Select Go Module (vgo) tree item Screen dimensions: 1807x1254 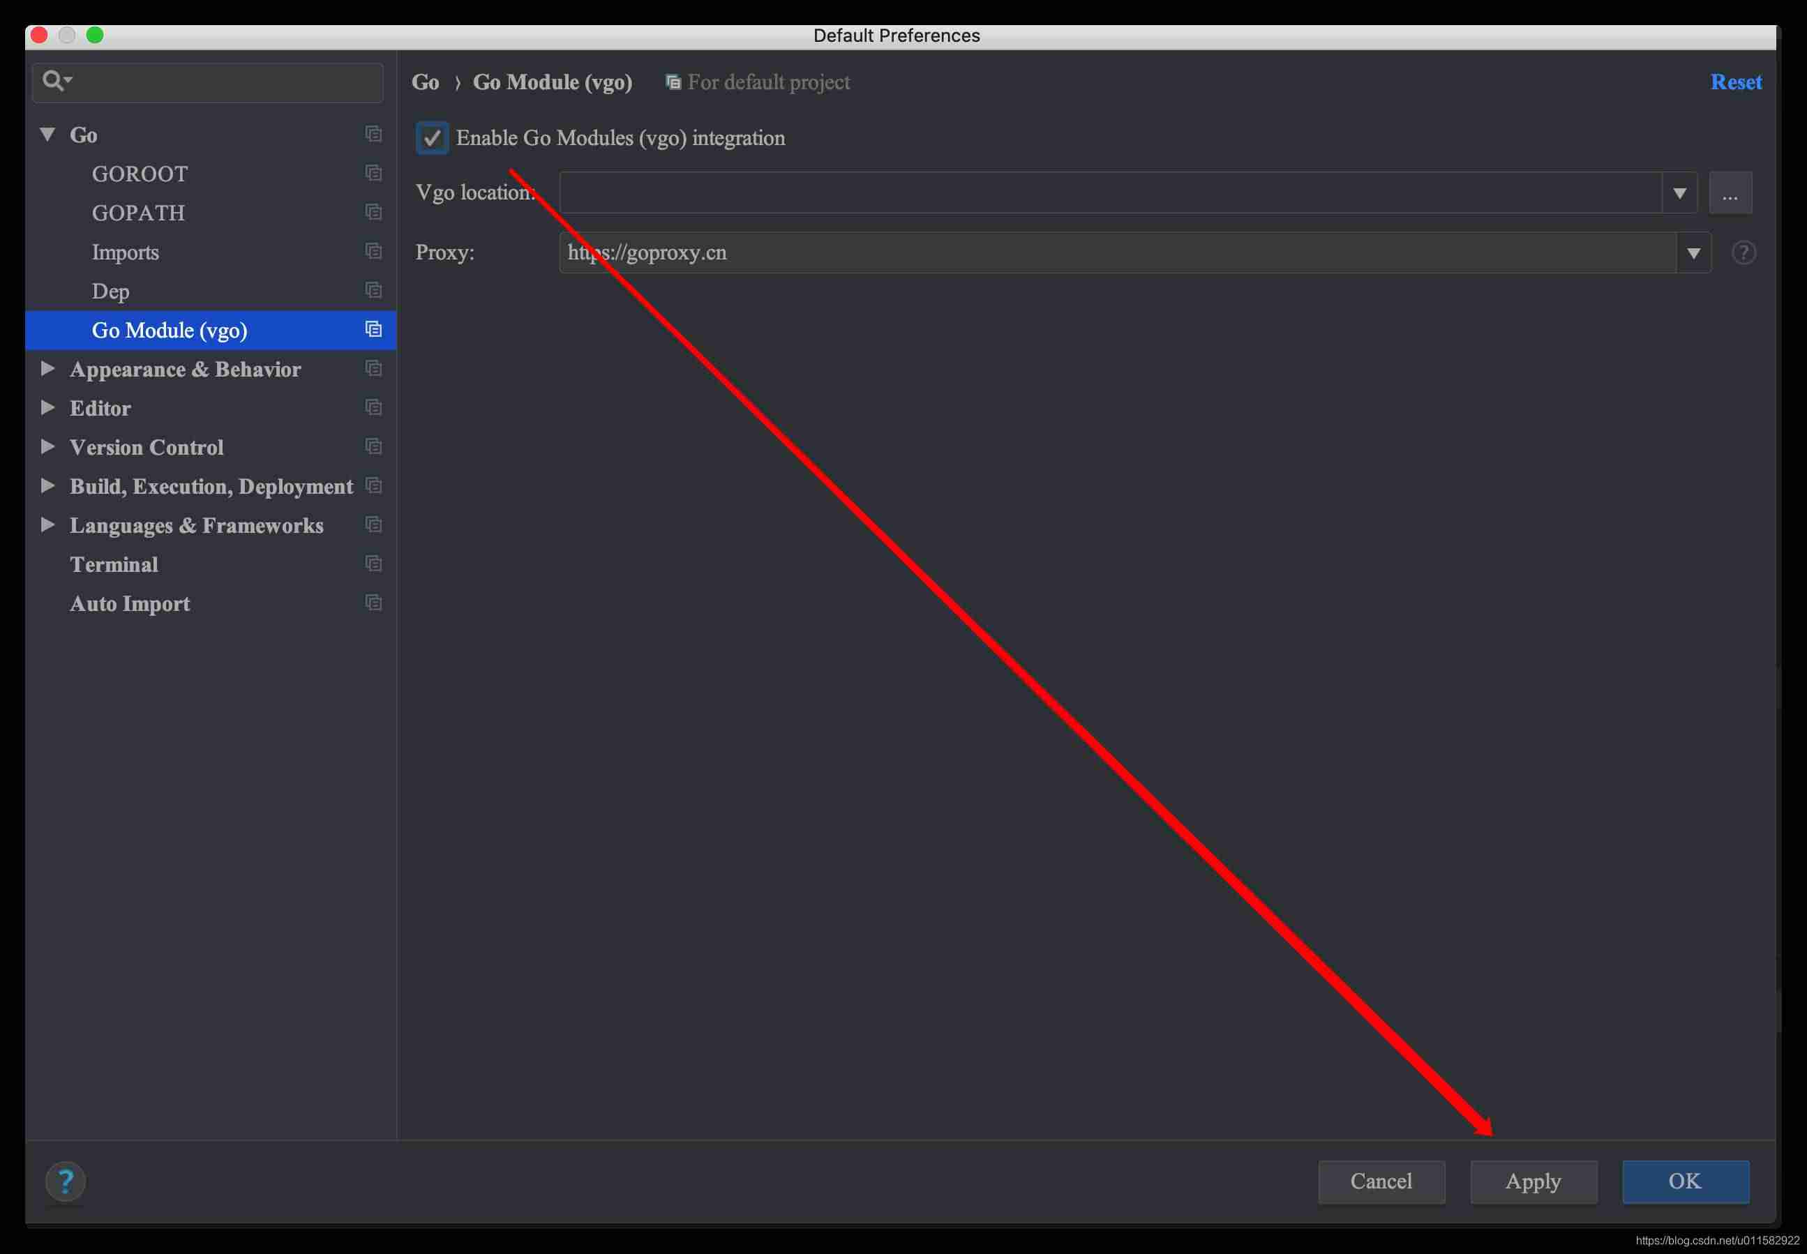210,330
